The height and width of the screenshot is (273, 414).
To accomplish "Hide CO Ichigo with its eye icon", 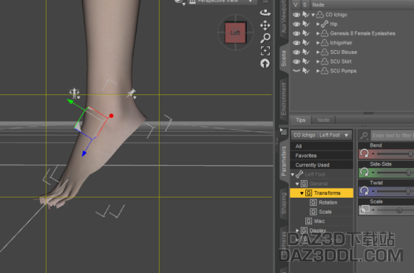I will 296,15.
